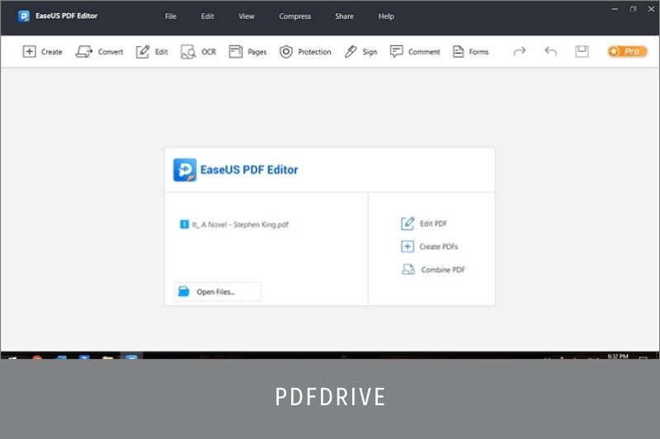Select the Sign tool
This screenshot has height=439, width=660.
(361, 52)
